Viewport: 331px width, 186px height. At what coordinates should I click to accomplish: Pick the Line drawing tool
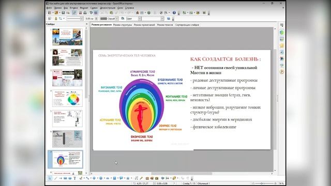click(x=55, y=178)
